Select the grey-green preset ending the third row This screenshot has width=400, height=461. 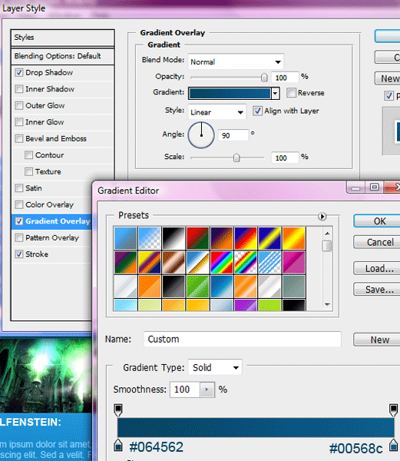(x=294, y=286)
